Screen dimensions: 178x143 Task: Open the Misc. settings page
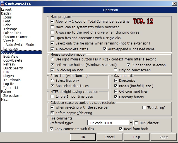pyautogui.click(x=5, y=100)
